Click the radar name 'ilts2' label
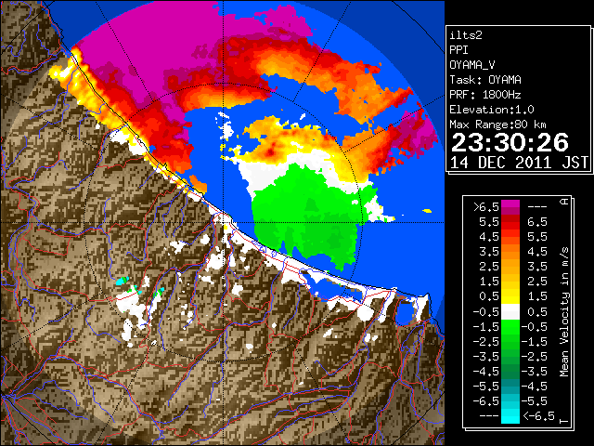Image resolution: width=594 pixels, height=446 pixels. point(466,35)
